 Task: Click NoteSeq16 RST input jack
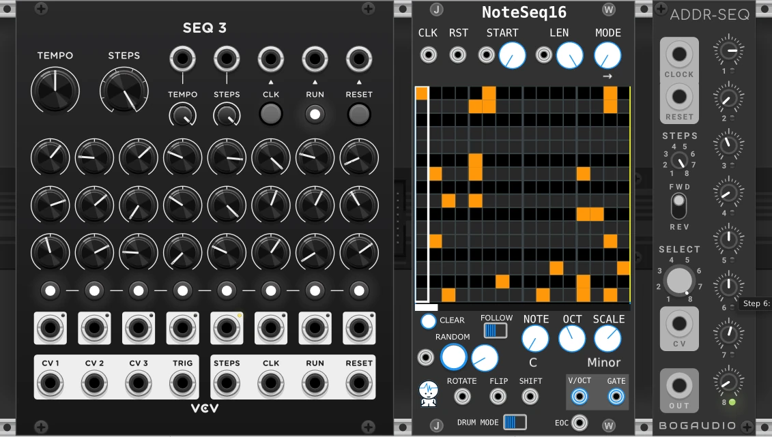(x=458, y=55)
